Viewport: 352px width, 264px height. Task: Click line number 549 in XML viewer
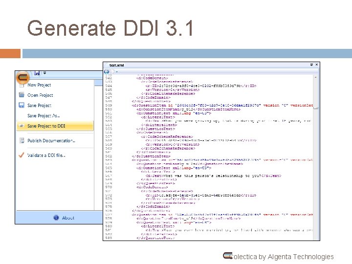(109, 105)
